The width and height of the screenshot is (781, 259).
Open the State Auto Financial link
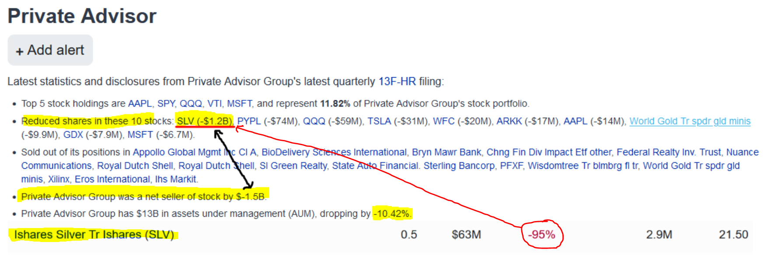pos(376,166)
